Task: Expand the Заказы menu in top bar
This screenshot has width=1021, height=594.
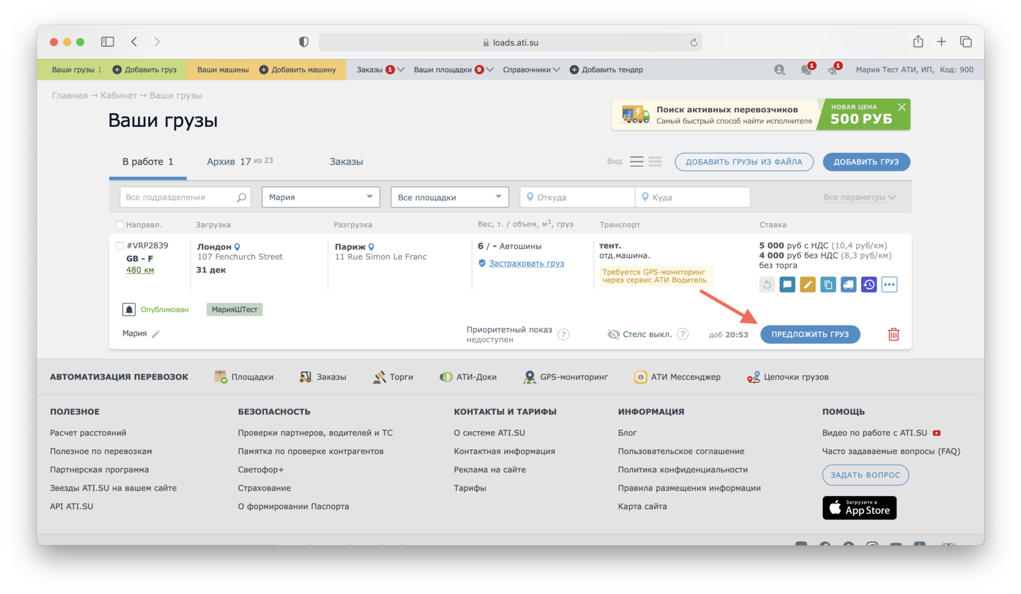Action: point(380,70)
